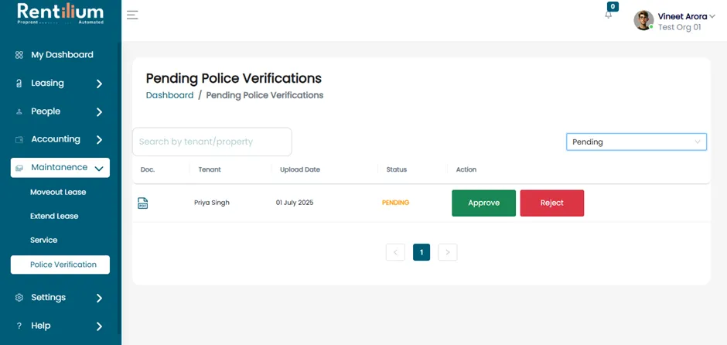The width and height of the screenshot is (727, 345).
Task: Click the Status column header
Action: [397, 169]
